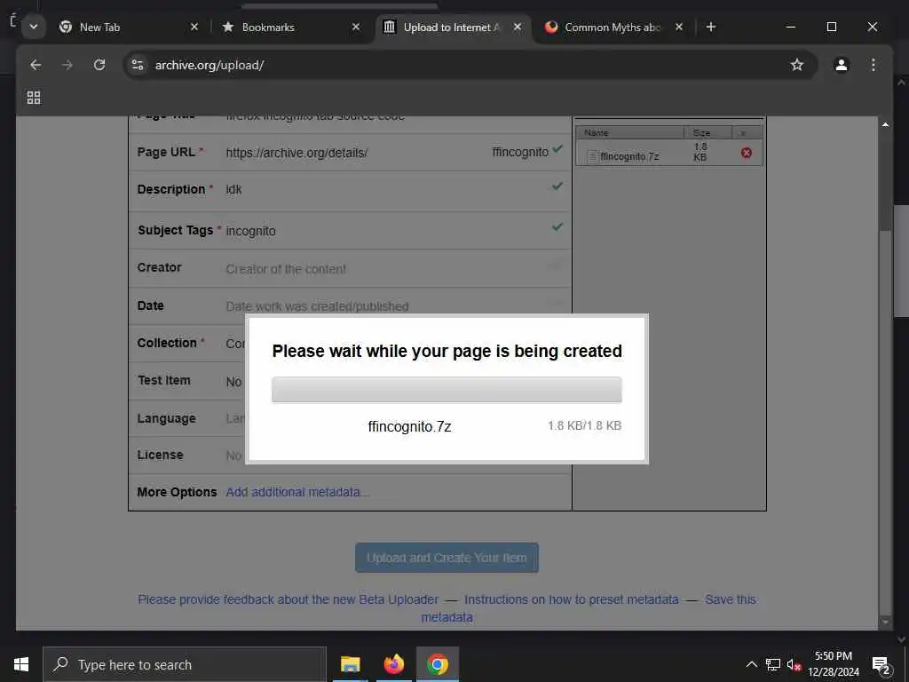Image resolution: width=909 pixels, height=682 pixels.
Task: Bookmark this page with the star icon
Action: click(797, 65)
